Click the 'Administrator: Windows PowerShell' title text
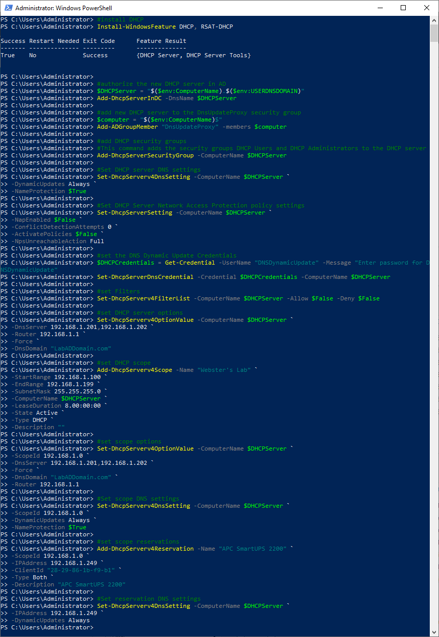Screen dimensions: 439x637 pos(64,8)
